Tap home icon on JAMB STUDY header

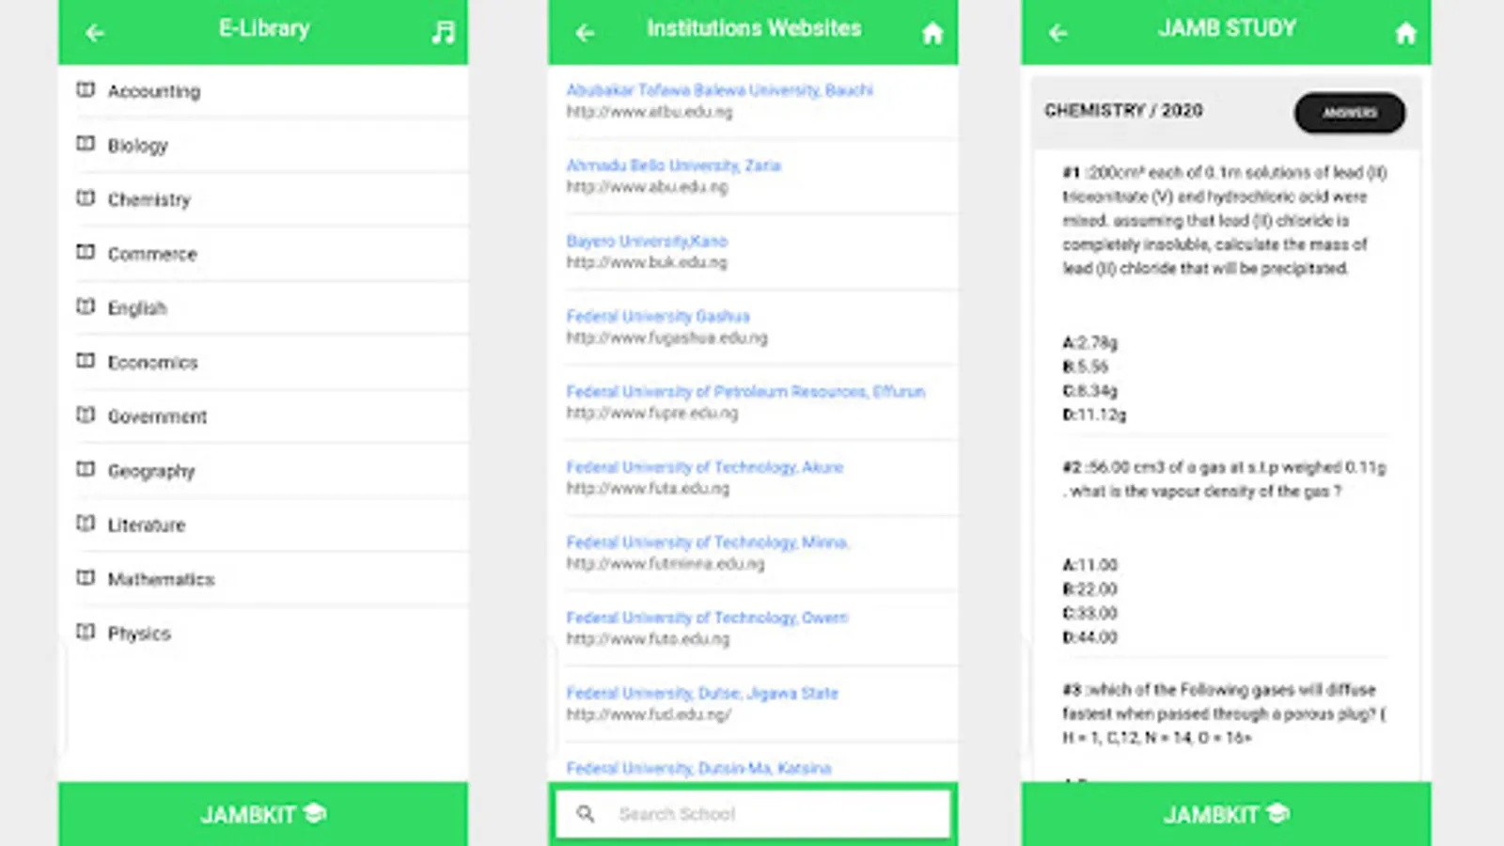tap(1405, 34)
